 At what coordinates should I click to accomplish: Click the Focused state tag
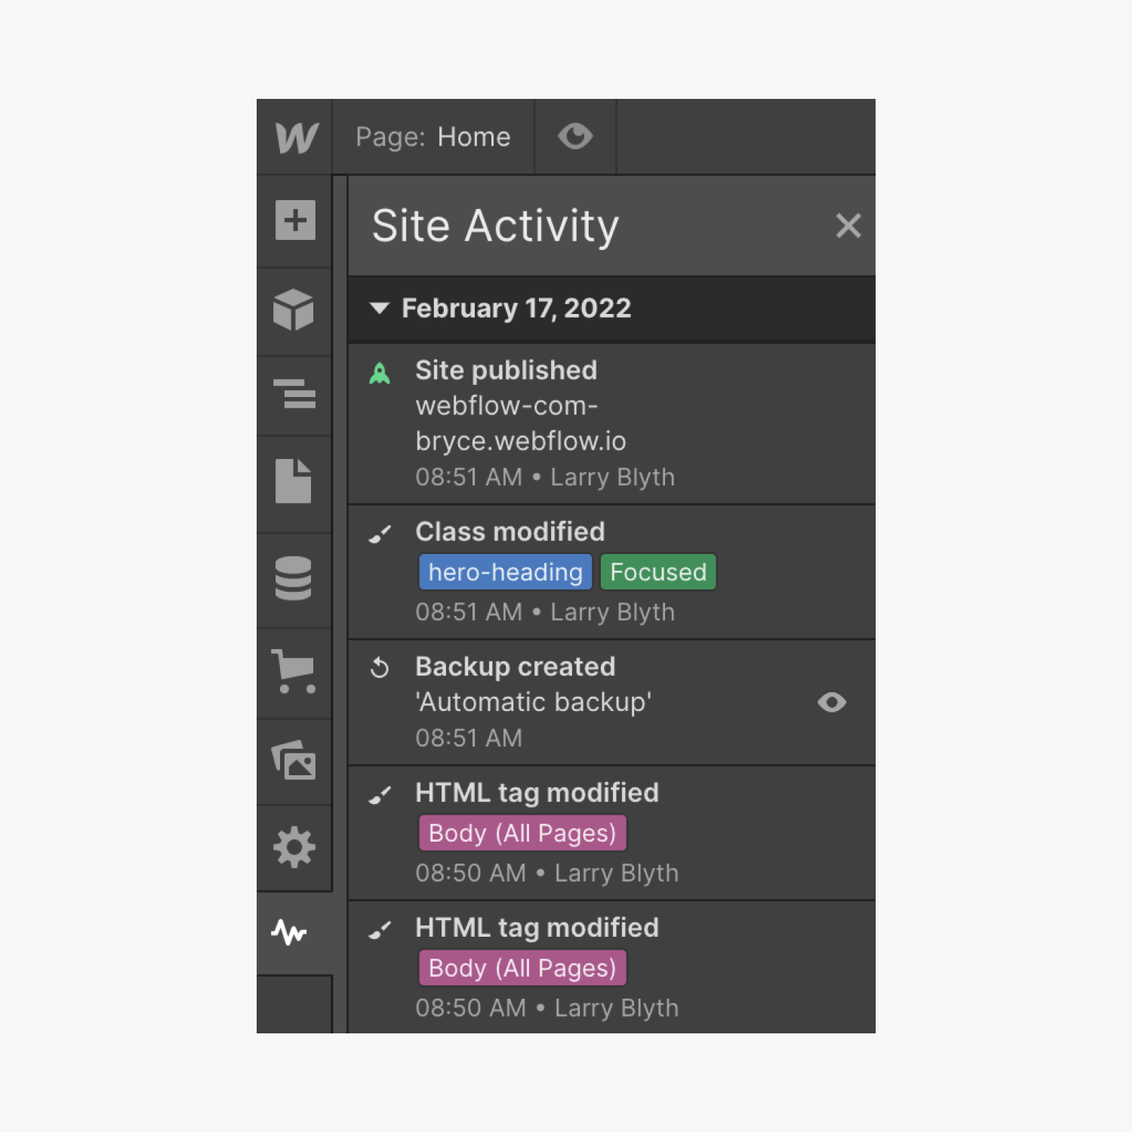[x=658, y=572]
